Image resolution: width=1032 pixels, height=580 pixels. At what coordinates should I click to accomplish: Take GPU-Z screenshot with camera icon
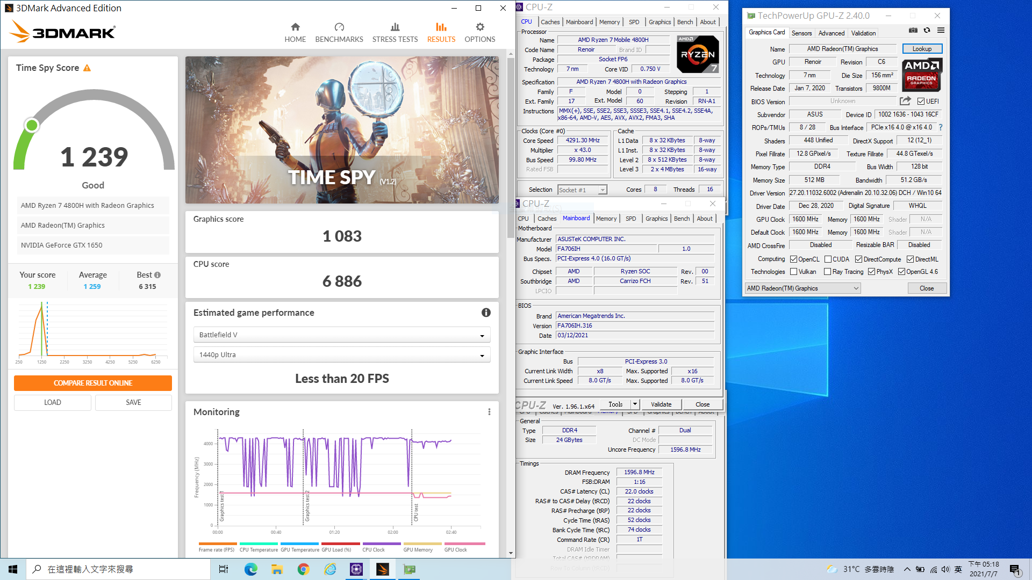913,30
